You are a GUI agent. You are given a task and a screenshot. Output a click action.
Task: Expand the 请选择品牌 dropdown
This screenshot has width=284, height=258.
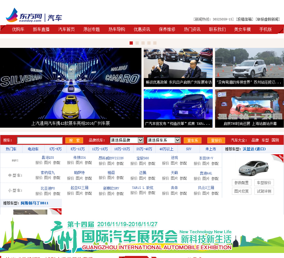point(127,140)
